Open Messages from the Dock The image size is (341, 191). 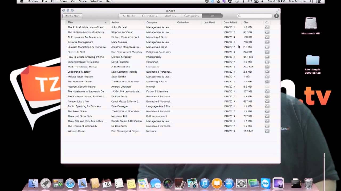[156, 183]
